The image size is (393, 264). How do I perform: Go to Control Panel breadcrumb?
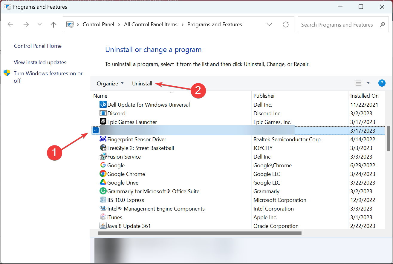[x=98, y=24]
